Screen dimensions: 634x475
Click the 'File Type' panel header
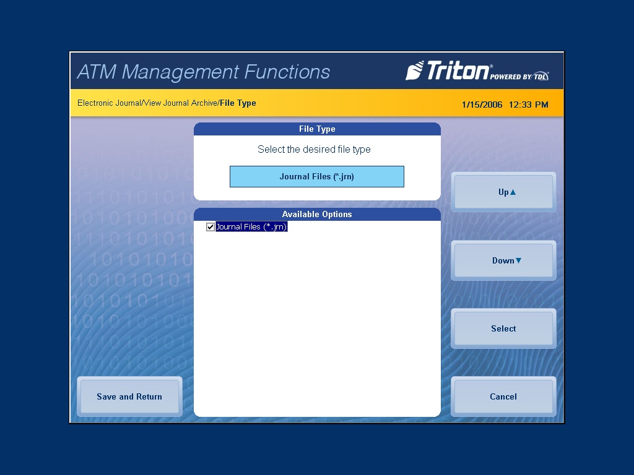(317, 129)
